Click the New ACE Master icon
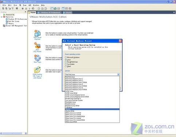The height and width of the screenshot is (137, 176). click(x=38, y=45)
